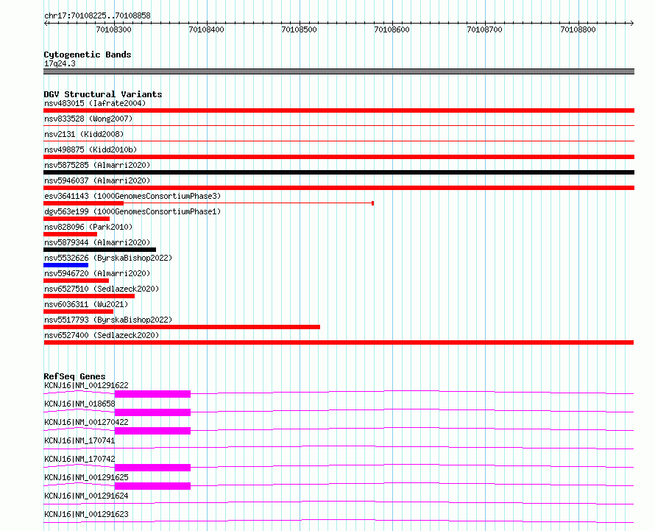The height and width of the screenshot is (531, 655).
Task: Open variant nsv833528 (Wong2007)
Action: (x=88, y=119)
